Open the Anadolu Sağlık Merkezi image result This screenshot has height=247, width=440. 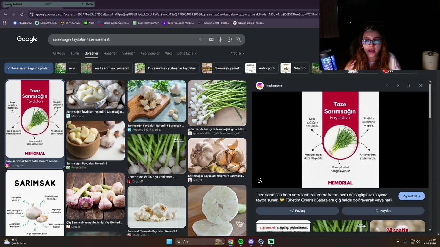tap(156, 102)
